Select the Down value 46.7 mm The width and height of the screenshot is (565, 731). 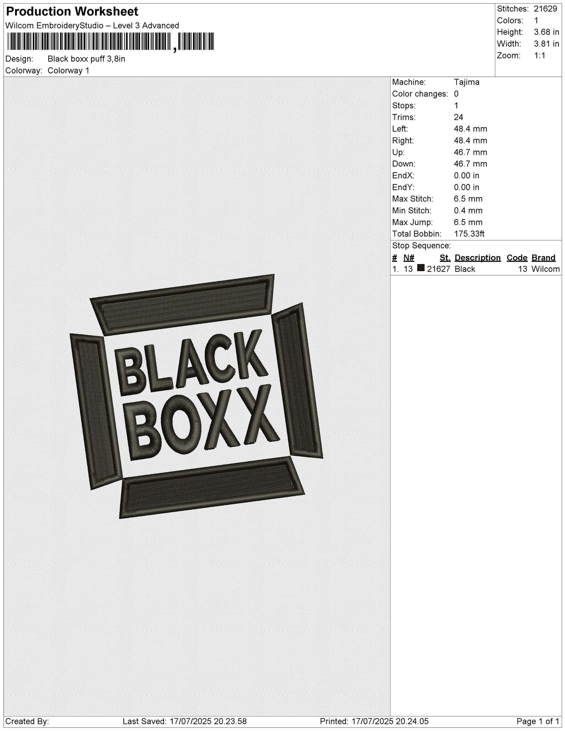470,164
